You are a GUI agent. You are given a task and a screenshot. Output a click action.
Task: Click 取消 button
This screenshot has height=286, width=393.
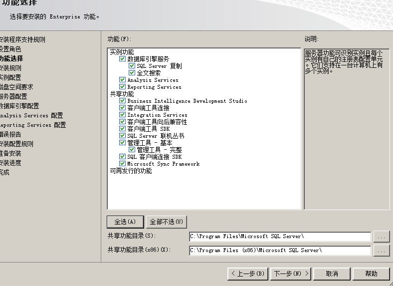tap(332, 274)
